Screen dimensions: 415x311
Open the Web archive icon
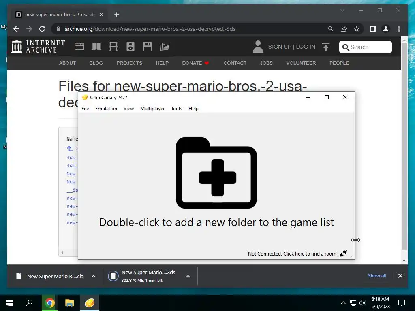pos(79,47)
